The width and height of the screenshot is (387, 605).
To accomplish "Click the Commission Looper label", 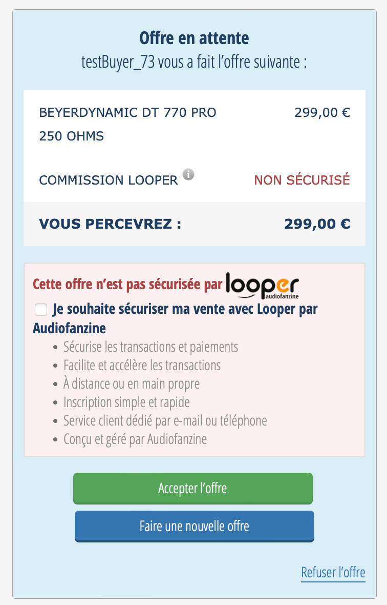I will (x=109, y=180).
